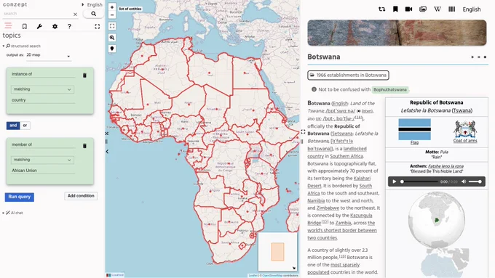This screenshot has width=495, height=278.
Task: Click the 'country' value field
Action: click(x=43, y=100)
